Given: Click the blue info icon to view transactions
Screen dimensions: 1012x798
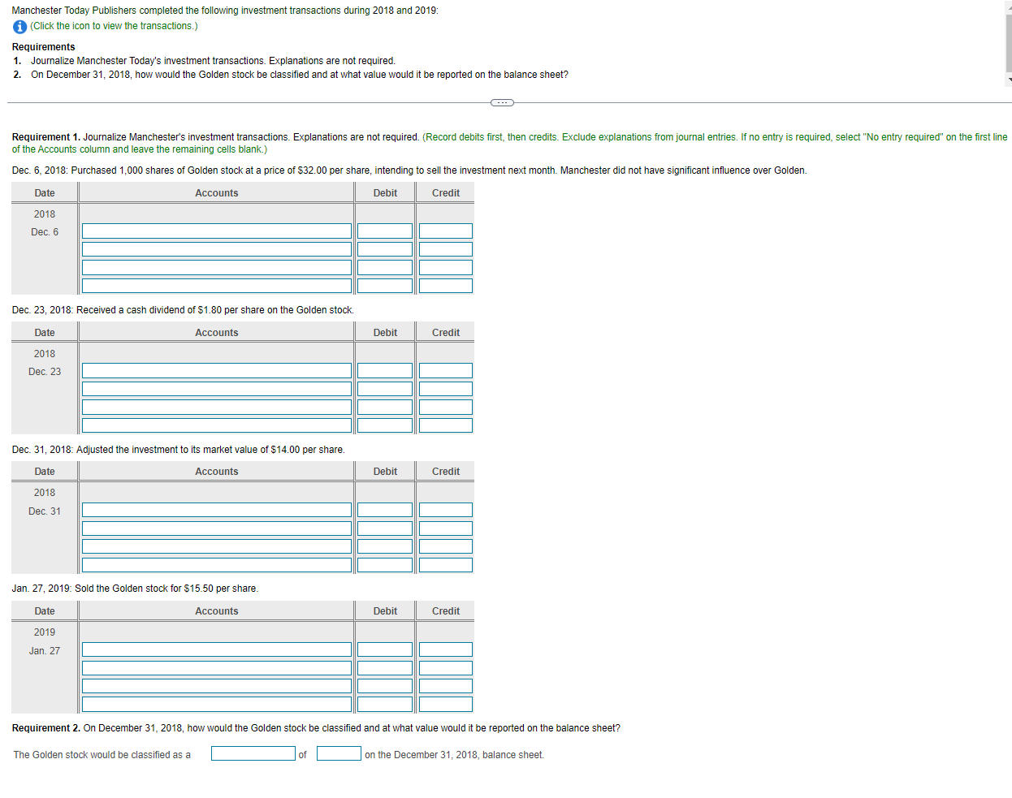Looking at the screenshot, I should pyautogui.click(x=19, y=27).
